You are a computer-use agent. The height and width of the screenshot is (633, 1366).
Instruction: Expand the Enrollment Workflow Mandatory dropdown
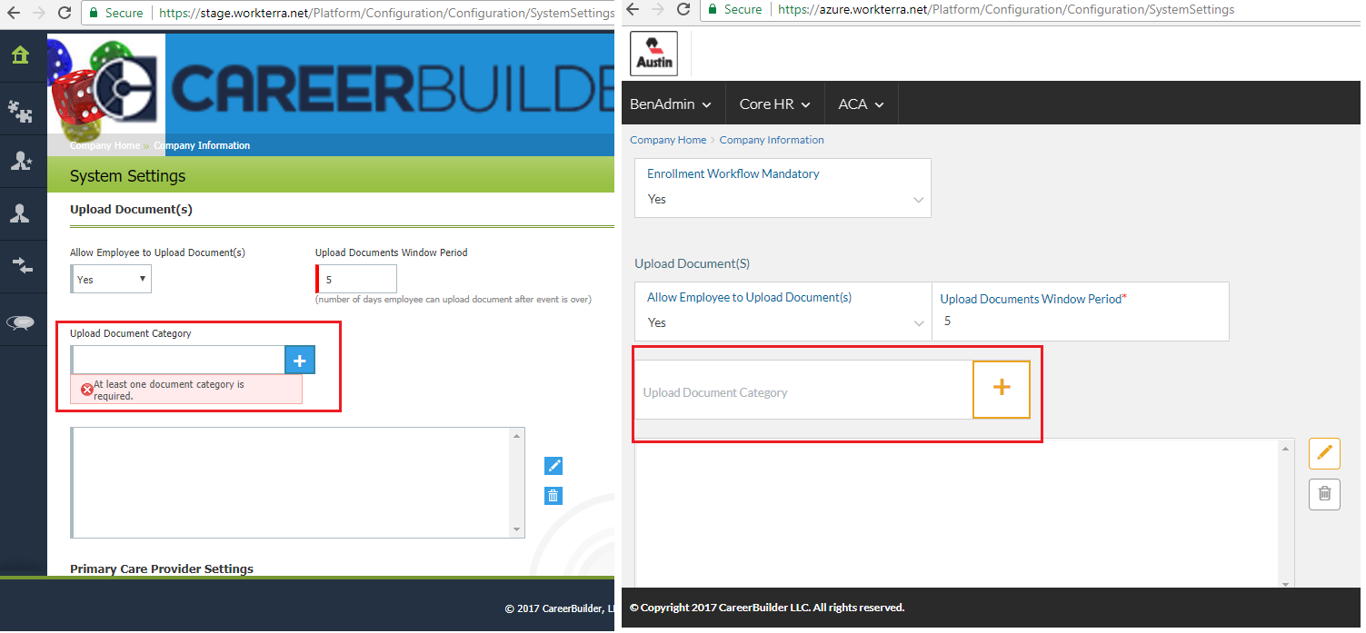pos(783,200)
